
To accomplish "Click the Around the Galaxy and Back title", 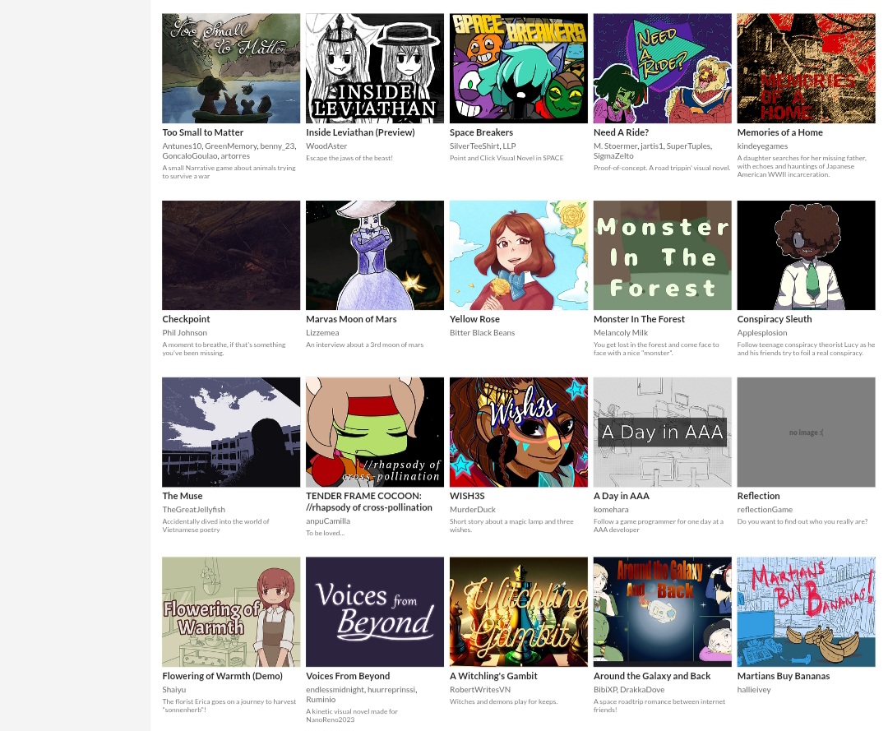I will coord(652,676).
